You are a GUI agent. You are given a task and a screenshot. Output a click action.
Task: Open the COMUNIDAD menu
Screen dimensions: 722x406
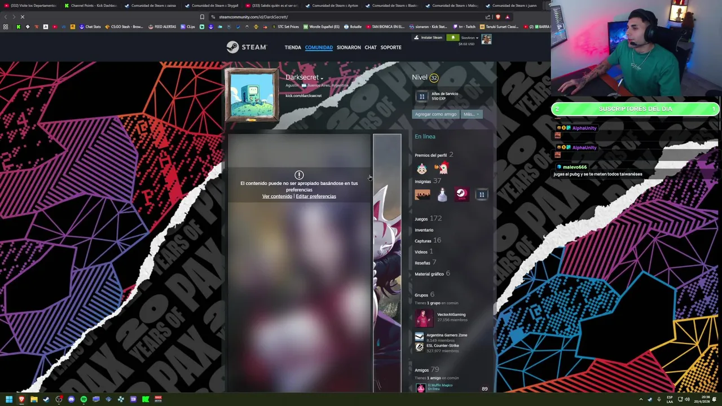(x=319, y=47)
